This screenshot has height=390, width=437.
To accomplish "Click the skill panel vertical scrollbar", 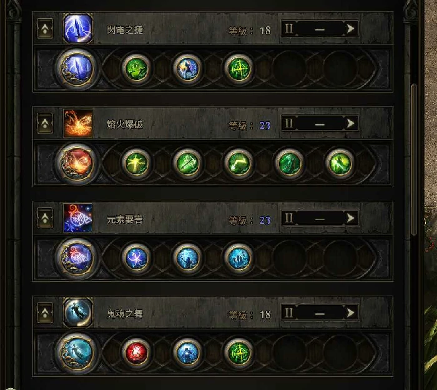I will coord(413,159).
